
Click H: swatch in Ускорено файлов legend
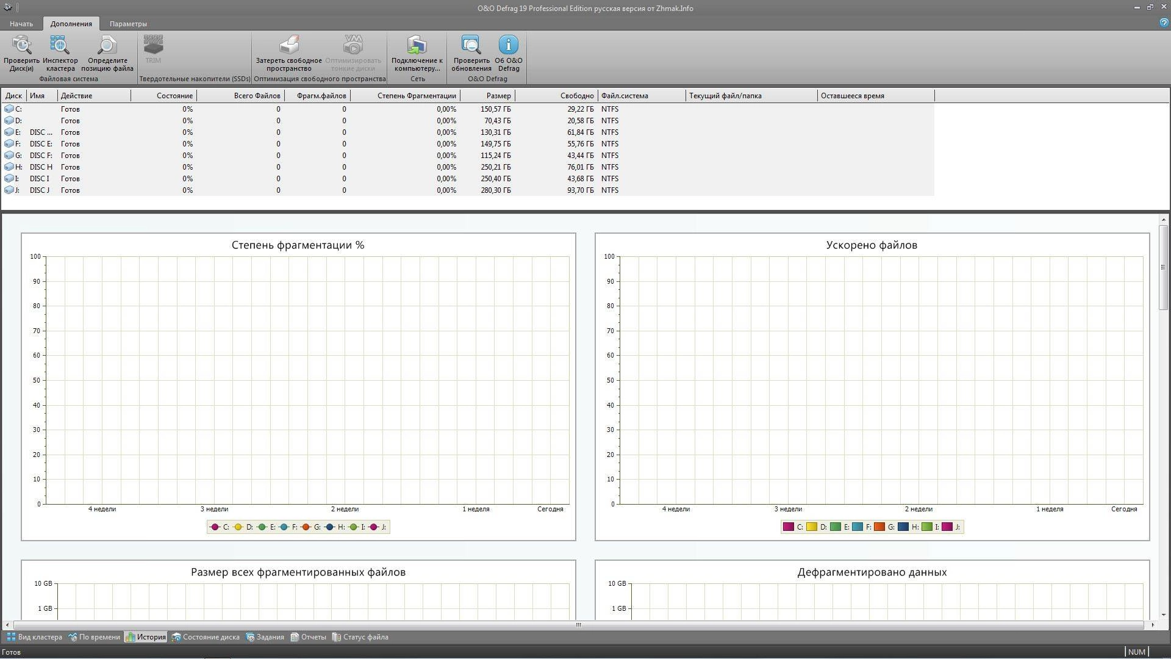903,527
